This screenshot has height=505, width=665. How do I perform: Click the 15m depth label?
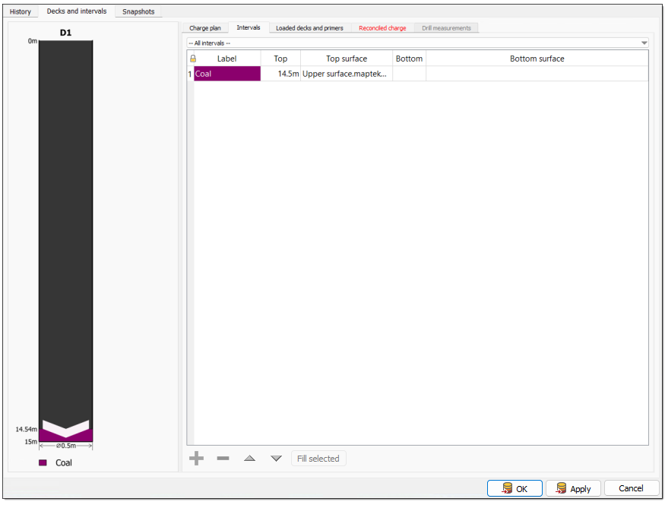coord(31,442)
